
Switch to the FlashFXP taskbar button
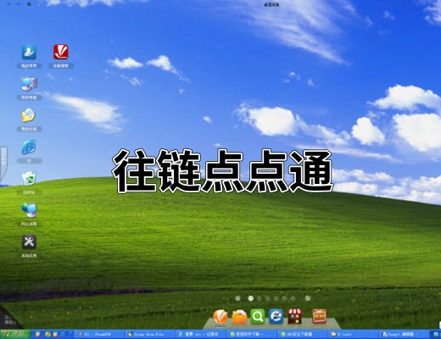[x=99, y=335]
